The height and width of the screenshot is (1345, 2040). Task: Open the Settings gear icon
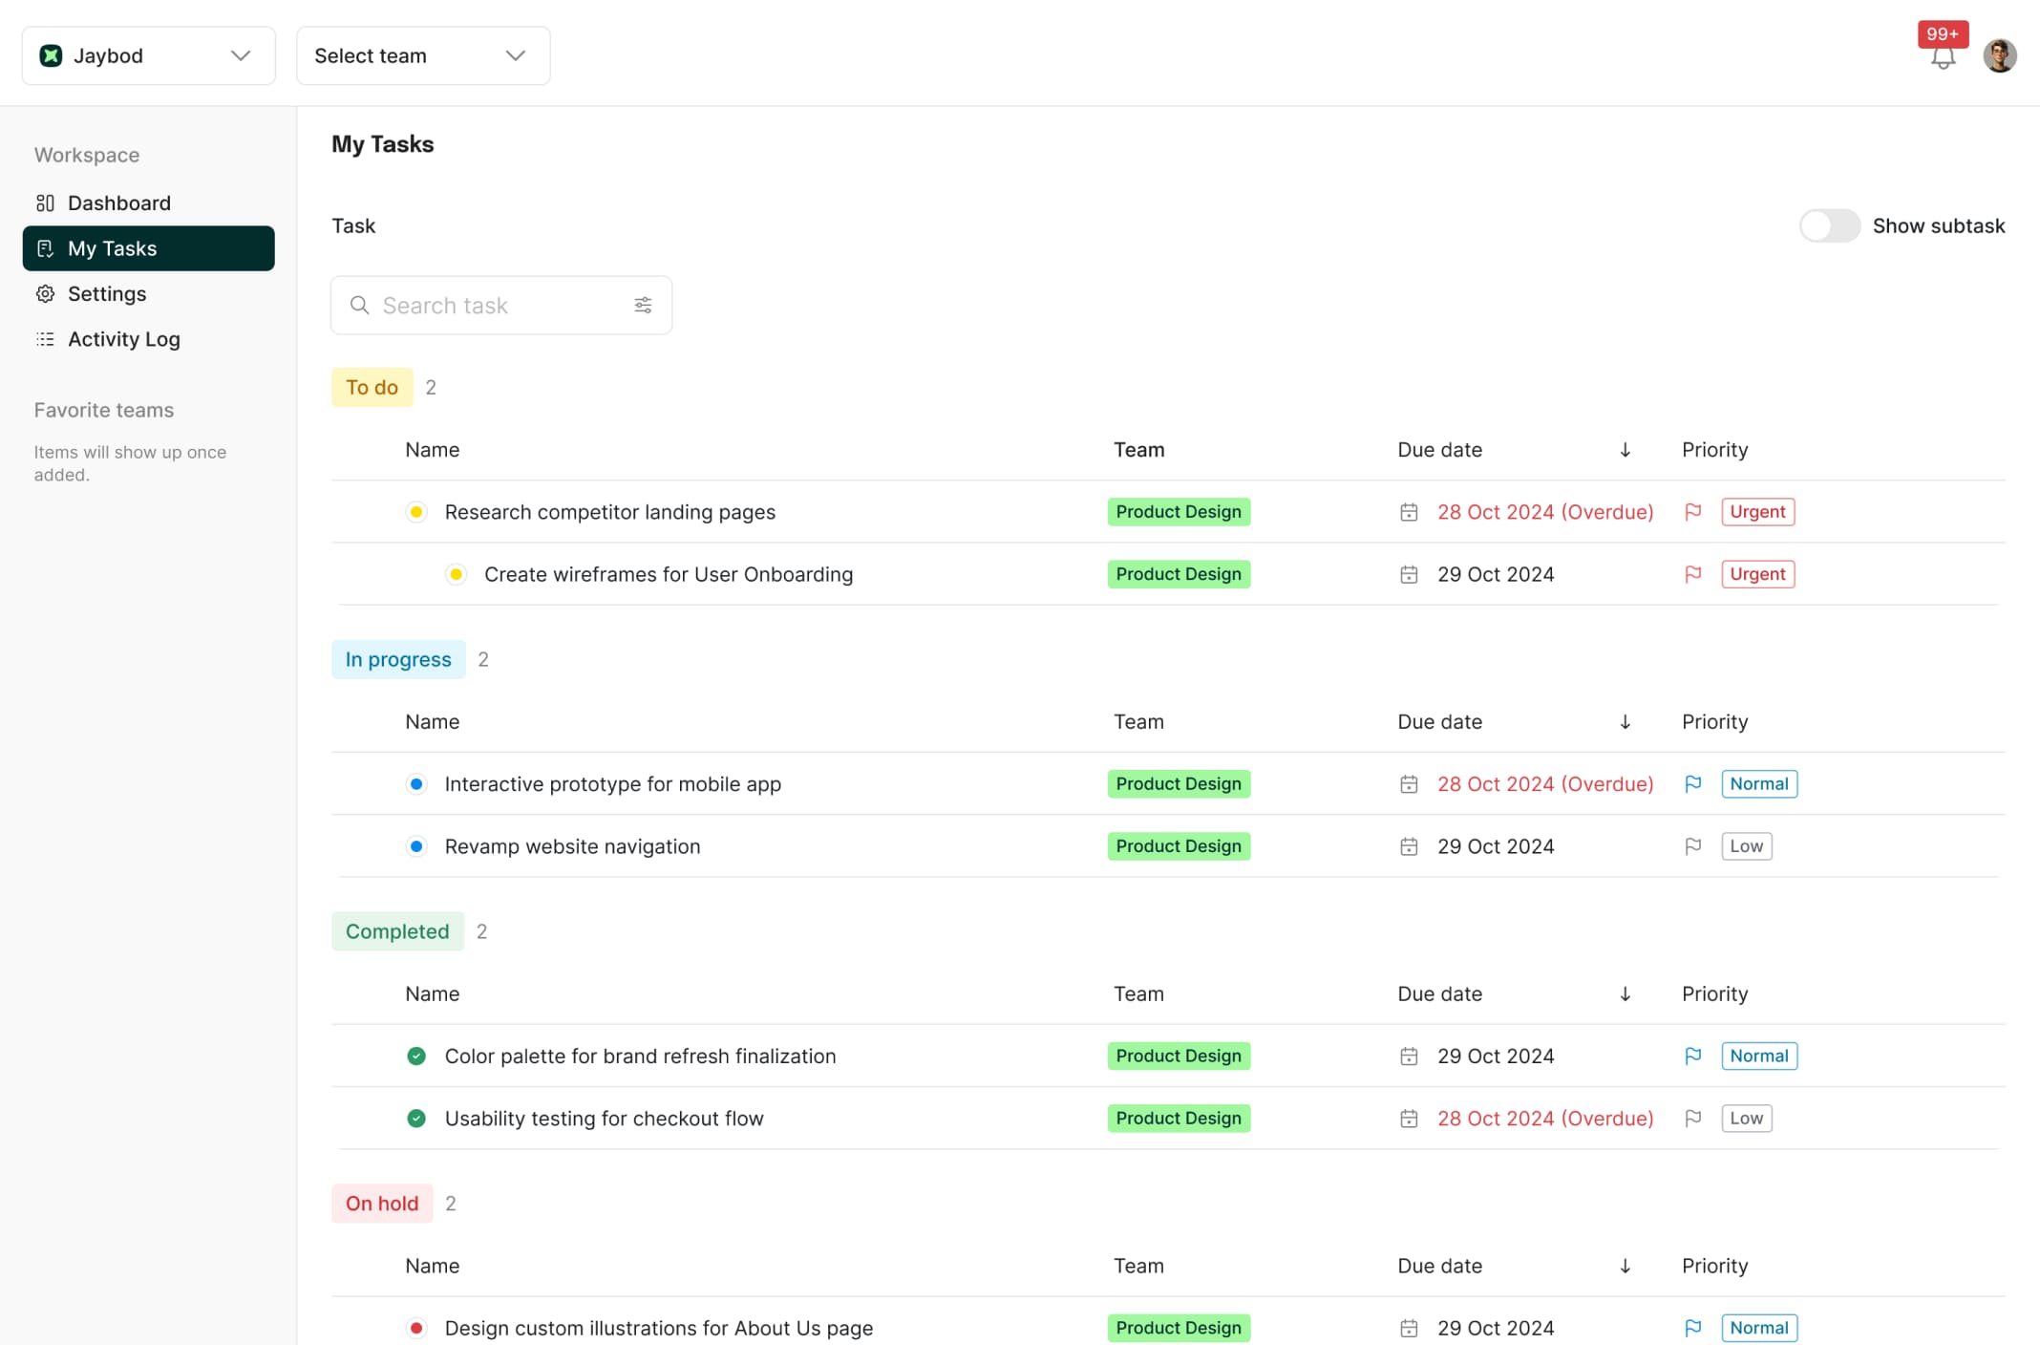coord(46,293)
